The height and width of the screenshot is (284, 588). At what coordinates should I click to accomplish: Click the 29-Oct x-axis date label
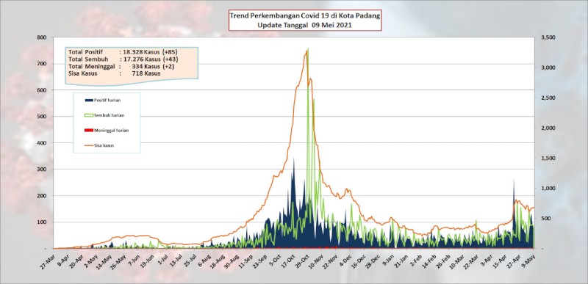click(303, 258)
